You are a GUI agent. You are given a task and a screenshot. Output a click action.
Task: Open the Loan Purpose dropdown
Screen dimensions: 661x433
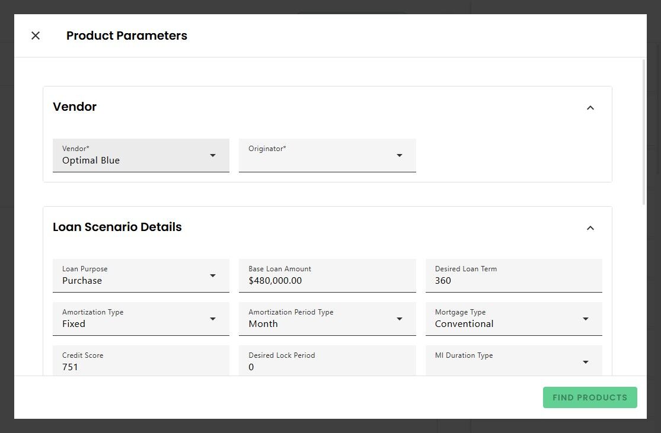tap(133, 275)
